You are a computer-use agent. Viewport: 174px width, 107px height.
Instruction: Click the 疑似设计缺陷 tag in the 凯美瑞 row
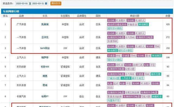(115, 28)
